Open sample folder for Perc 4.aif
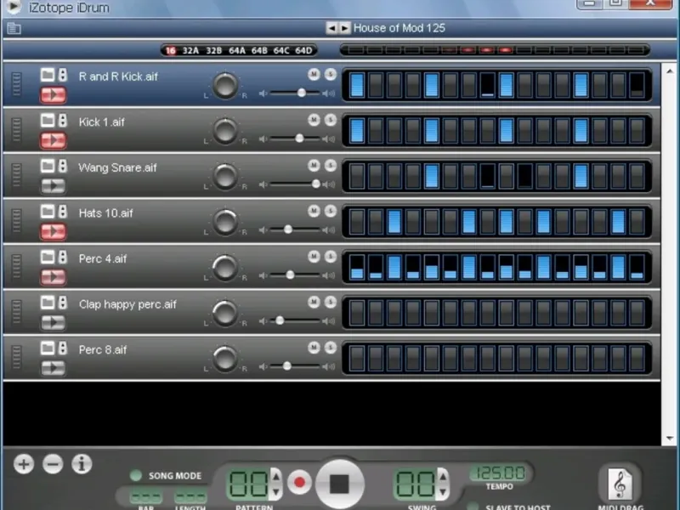The height and width of the screenshot is (510, 680). (48, 257)
